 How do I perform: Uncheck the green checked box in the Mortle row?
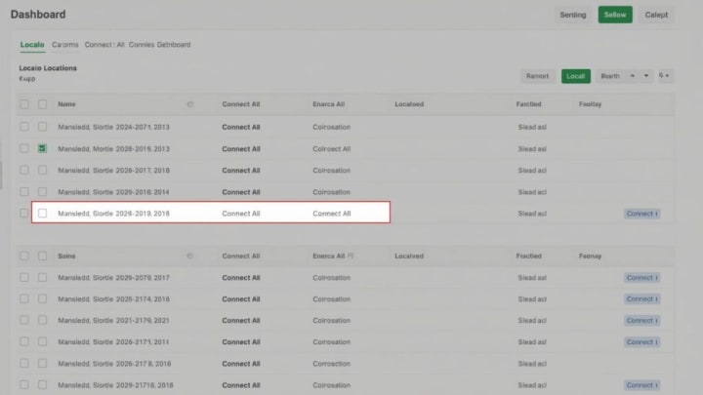42,148
